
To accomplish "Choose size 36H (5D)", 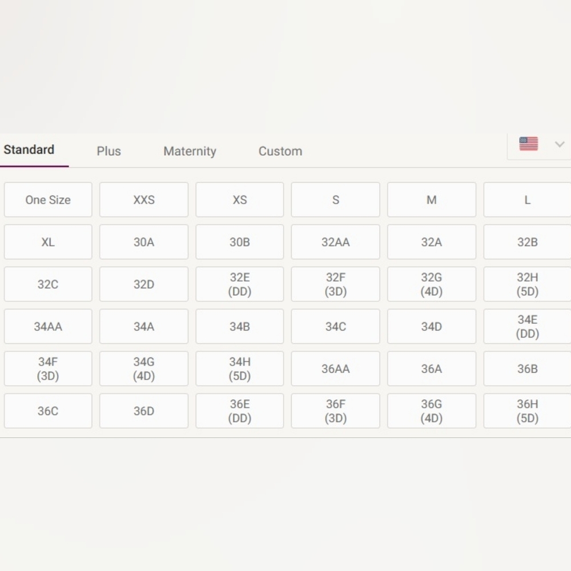I will tap(527, 411).
